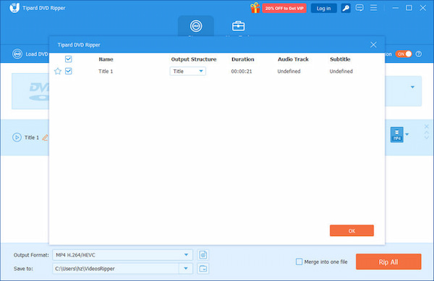Switch off the orange ON toggle
Screen dimensions: 434x281
pyautogui.click(x=404, y=54)
